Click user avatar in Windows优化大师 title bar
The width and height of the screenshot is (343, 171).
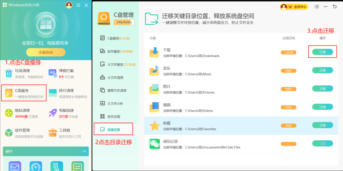pyautogui.click(x=69, y=5)
